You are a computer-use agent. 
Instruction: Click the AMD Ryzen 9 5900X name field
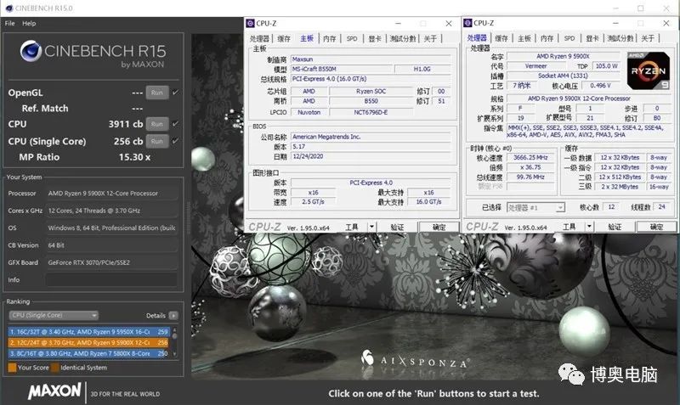563,56
